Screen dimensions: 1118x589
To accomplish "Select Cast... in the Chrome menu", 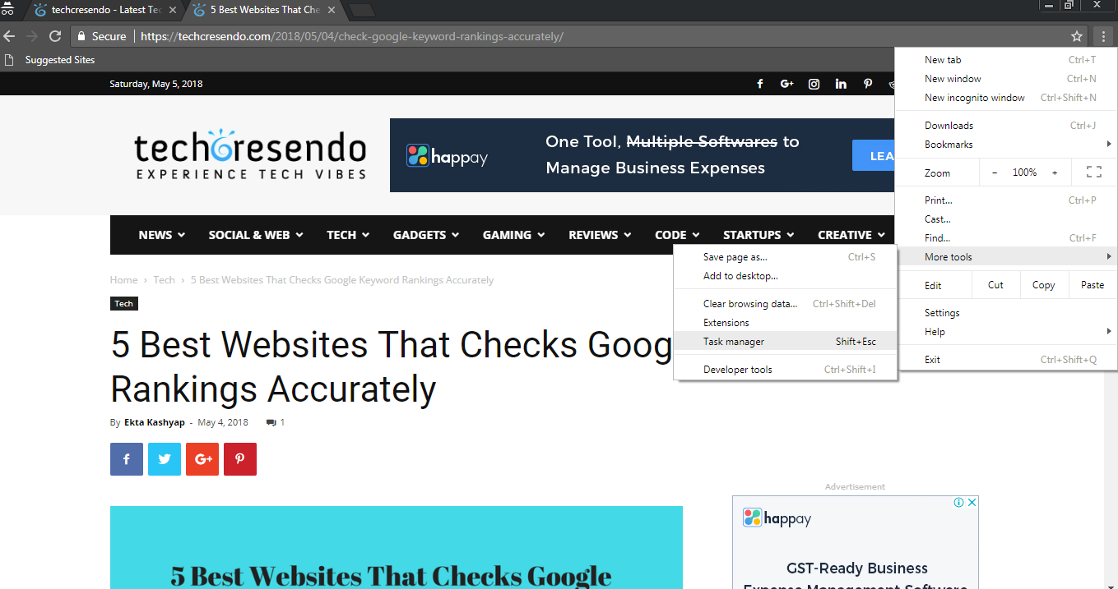I will point(1006,219).
